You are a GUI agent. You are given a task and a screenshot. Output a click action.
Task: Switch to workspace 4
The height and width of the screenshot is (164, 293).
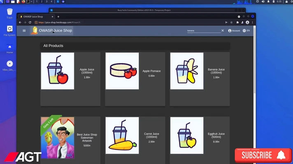tap(51, 2)
